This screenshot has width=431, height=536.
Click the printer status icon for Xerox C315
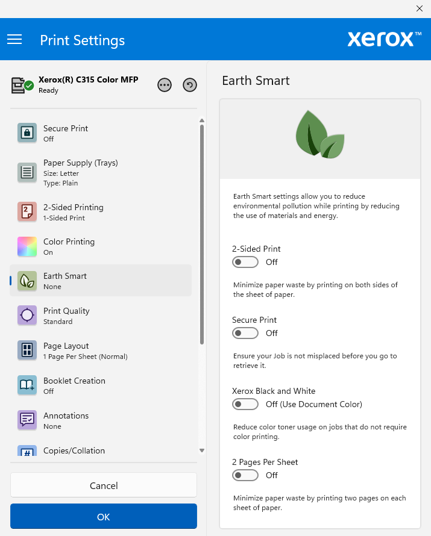22,85
